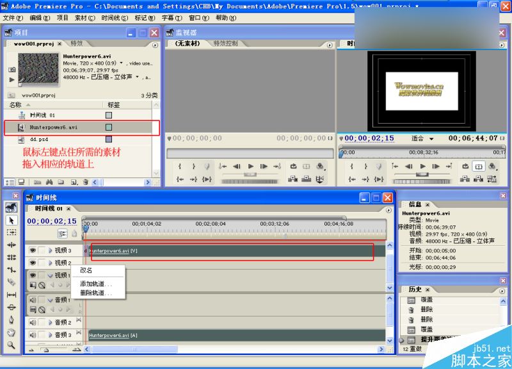Mute Audio 1 track speaker toggle
The height and width of the screenshot is (369, 512).
(x=33, y=300)
